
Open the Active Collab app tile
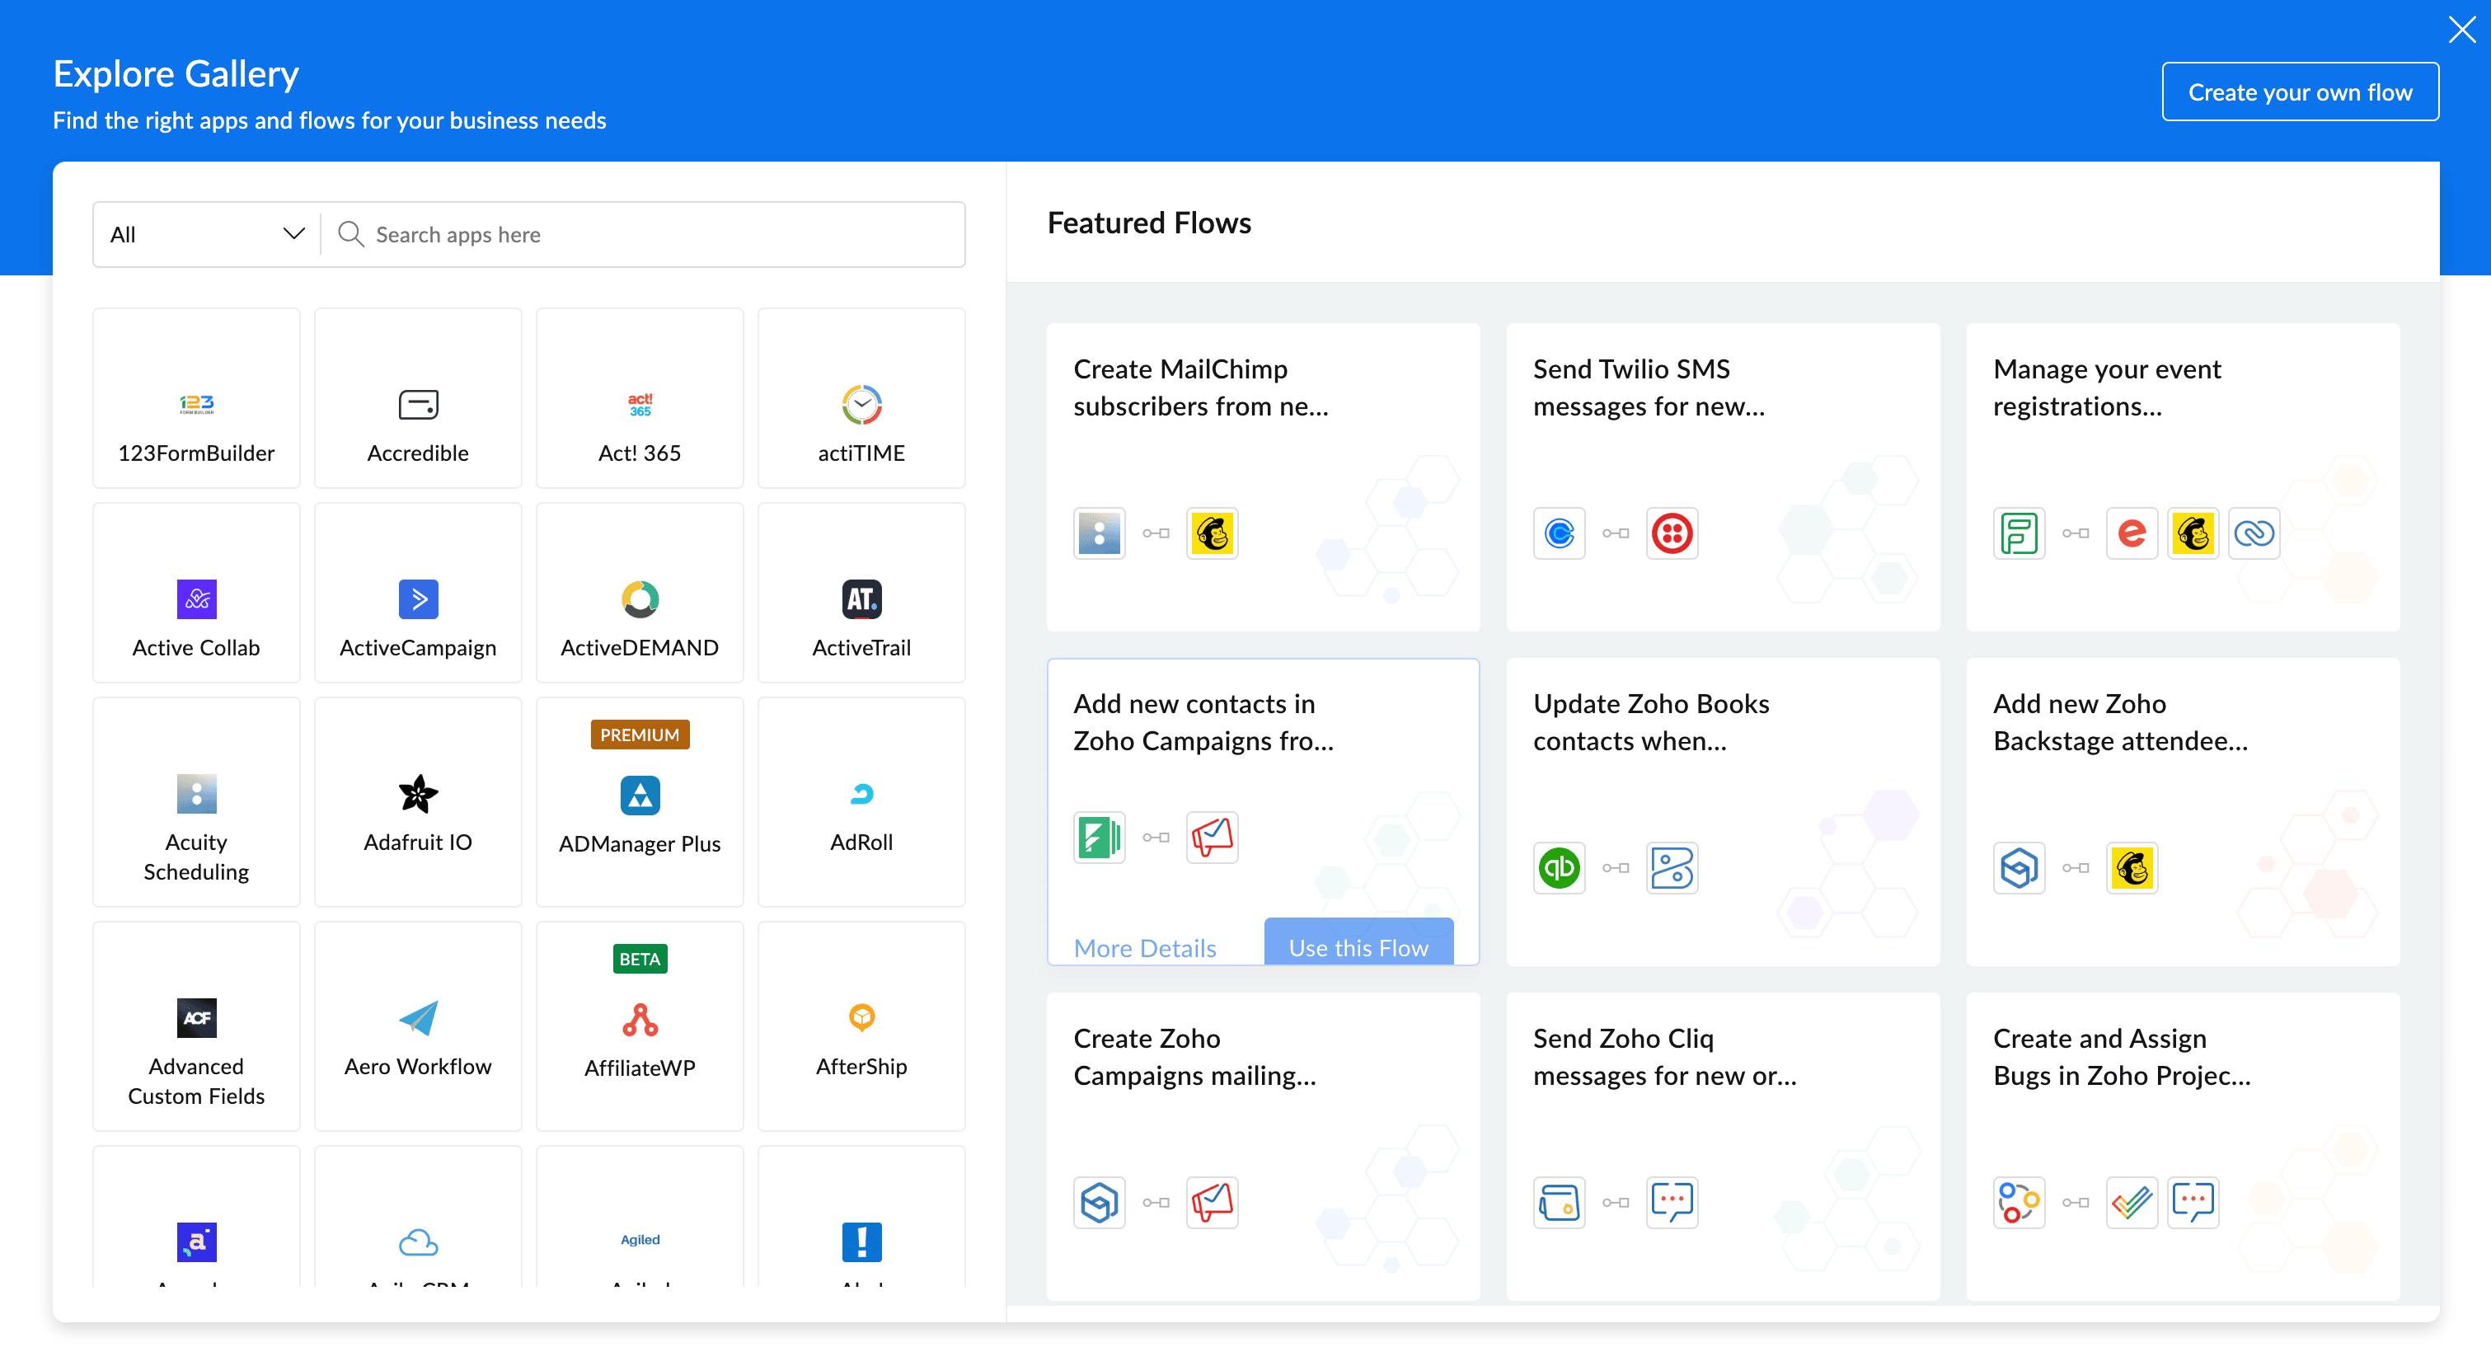[x=196, y=592]
